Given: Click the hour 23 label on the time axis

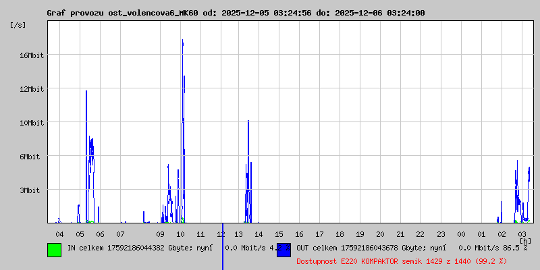Looking at the screenshot, I should coord(440,234).
